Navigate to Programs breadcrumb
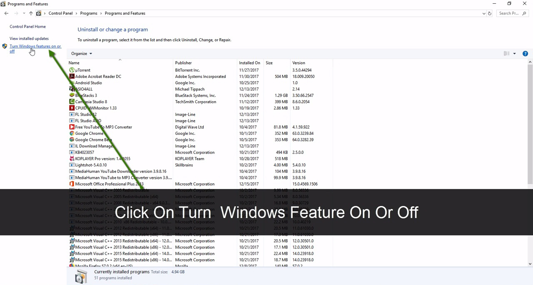Viewport: 533px width, 285px height. [x=89, y=13]
